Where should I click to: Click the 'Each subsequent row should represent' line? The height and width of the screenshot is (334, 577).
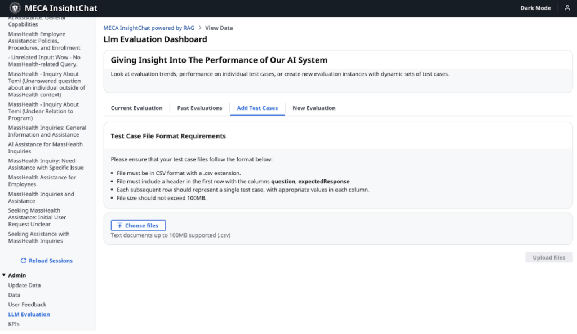click(x=243, y=190)
